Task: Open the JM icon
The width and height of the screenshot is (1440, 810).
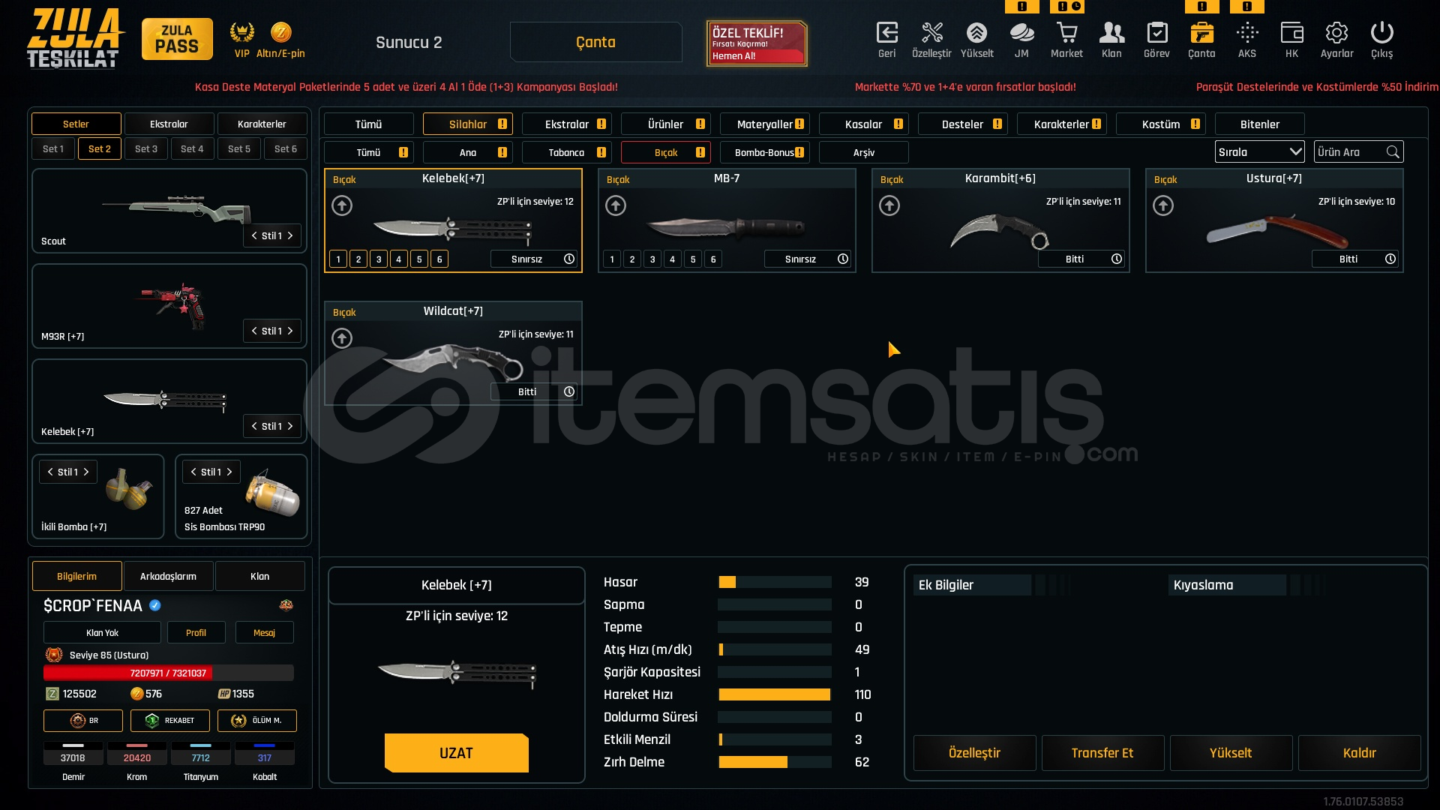Action: click(1021, 33)
